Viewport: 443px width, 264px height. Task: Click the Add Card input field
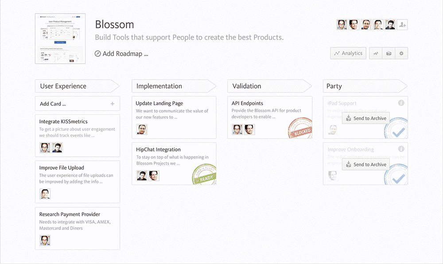click(73, 104)
